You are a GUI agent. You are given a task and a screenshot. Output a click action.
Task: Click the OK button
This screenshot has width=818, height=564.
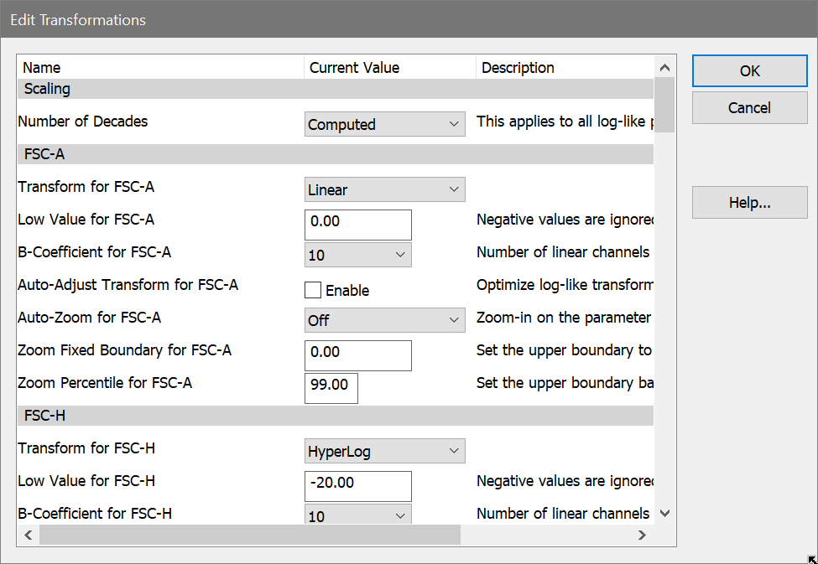click(749, 71)
